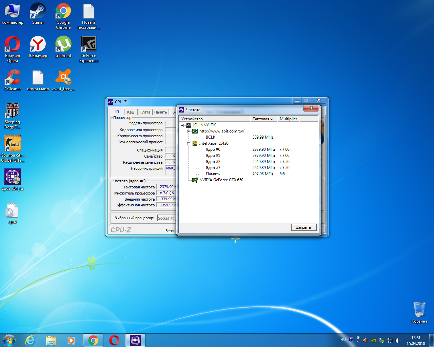
Task: Switch to the ЦП tab in CPU-Z
Action: [116, 112]
